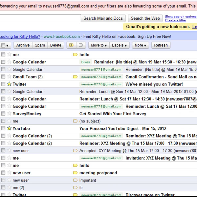Image resolution: width=197 pixels, height=197 pixels.
Task: Toggle importance marker on '(no subject)' email
Action: (75, 121)
